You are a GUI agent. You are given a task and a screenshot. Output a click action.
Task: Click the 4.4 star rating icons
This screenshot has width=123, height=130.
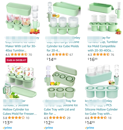click(60, 54)
